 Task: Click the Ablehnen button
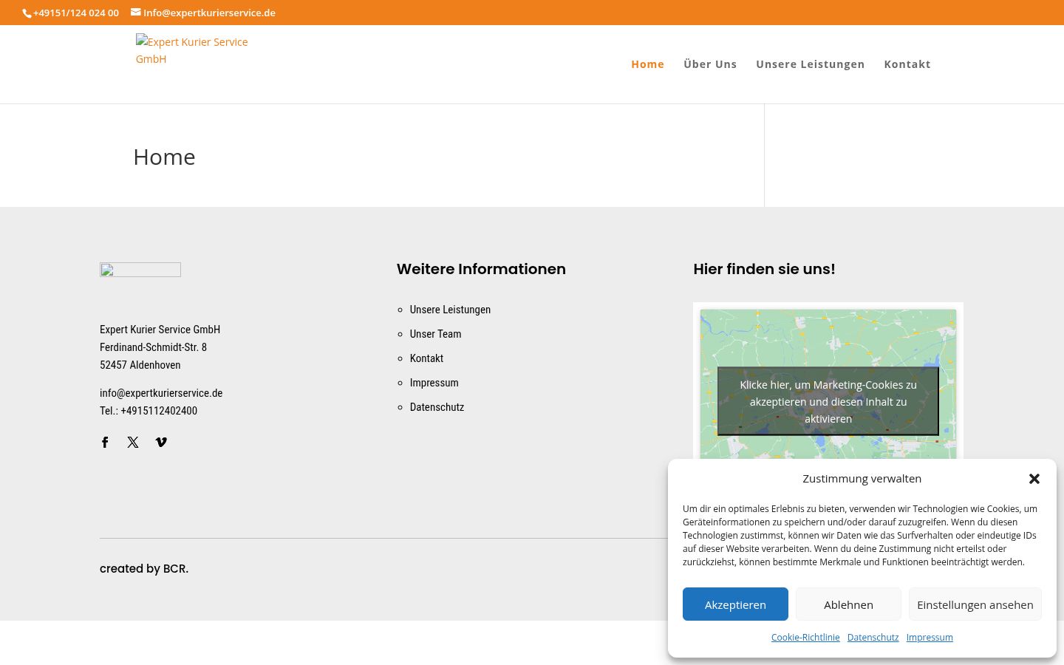[x=848, y=604]
